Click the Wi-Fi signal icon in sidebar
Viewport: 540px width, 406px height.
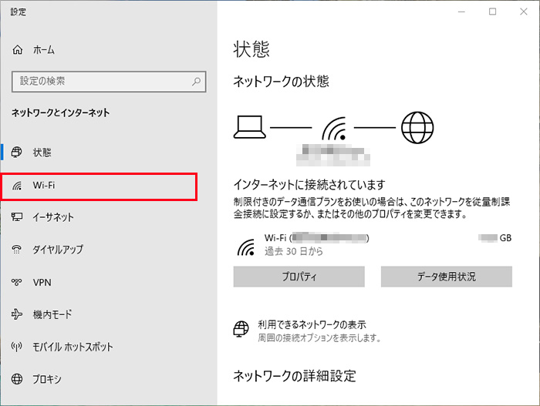18,186
